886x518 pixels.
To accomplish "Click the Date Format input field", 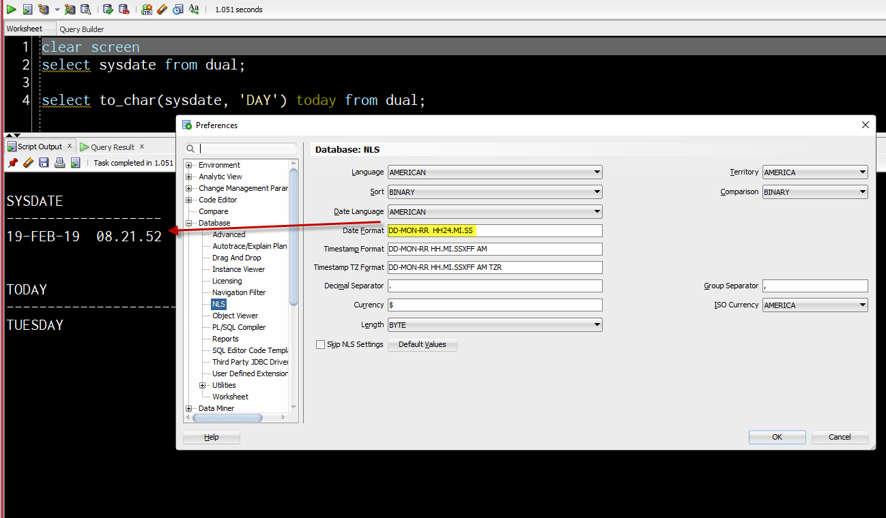I will pos(495,230).
